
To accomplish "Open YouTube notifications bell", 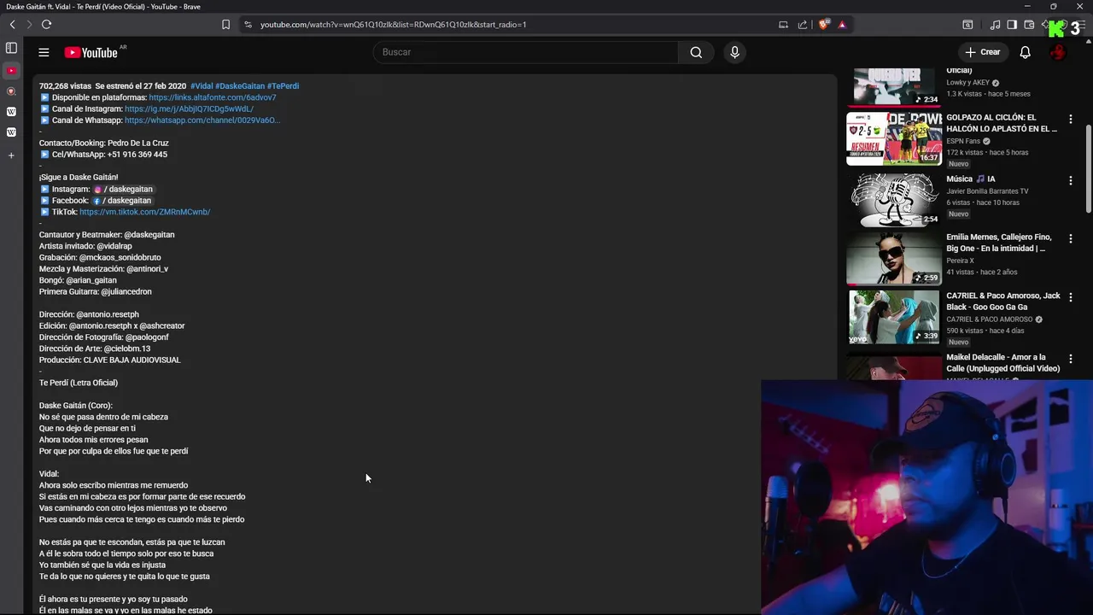I will (x=1025, y=52).
